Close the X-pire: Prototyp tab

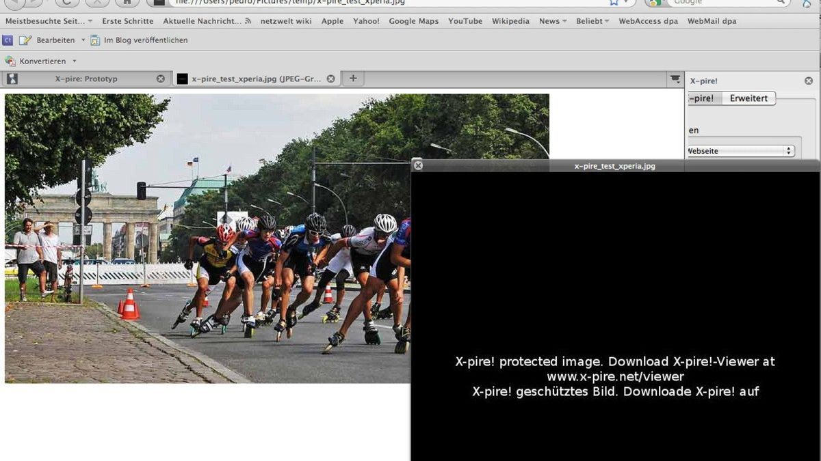pyautogui.click(x=161, y=79)
